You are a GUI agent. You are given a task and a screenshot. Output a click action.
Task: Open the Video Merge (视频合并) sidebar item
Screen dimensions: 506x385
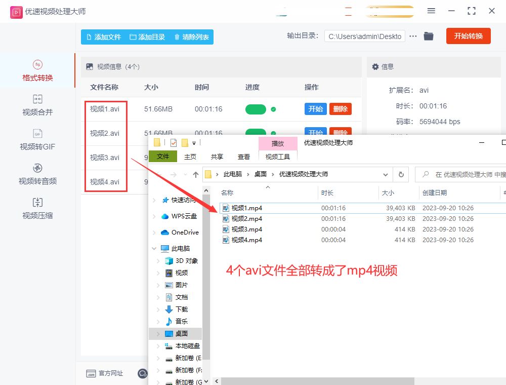point(37,105)
